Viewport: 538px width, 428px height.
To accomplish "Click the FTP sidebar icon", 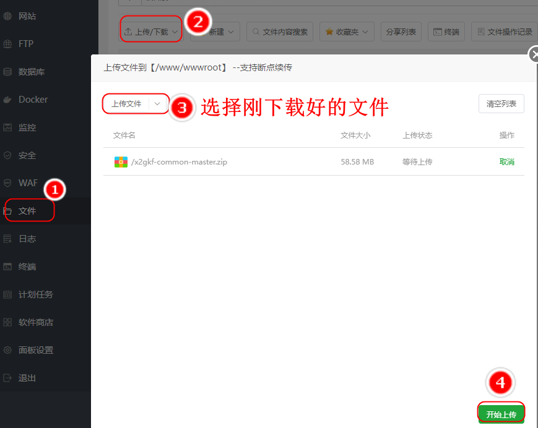I will click(x=7, y=44).
